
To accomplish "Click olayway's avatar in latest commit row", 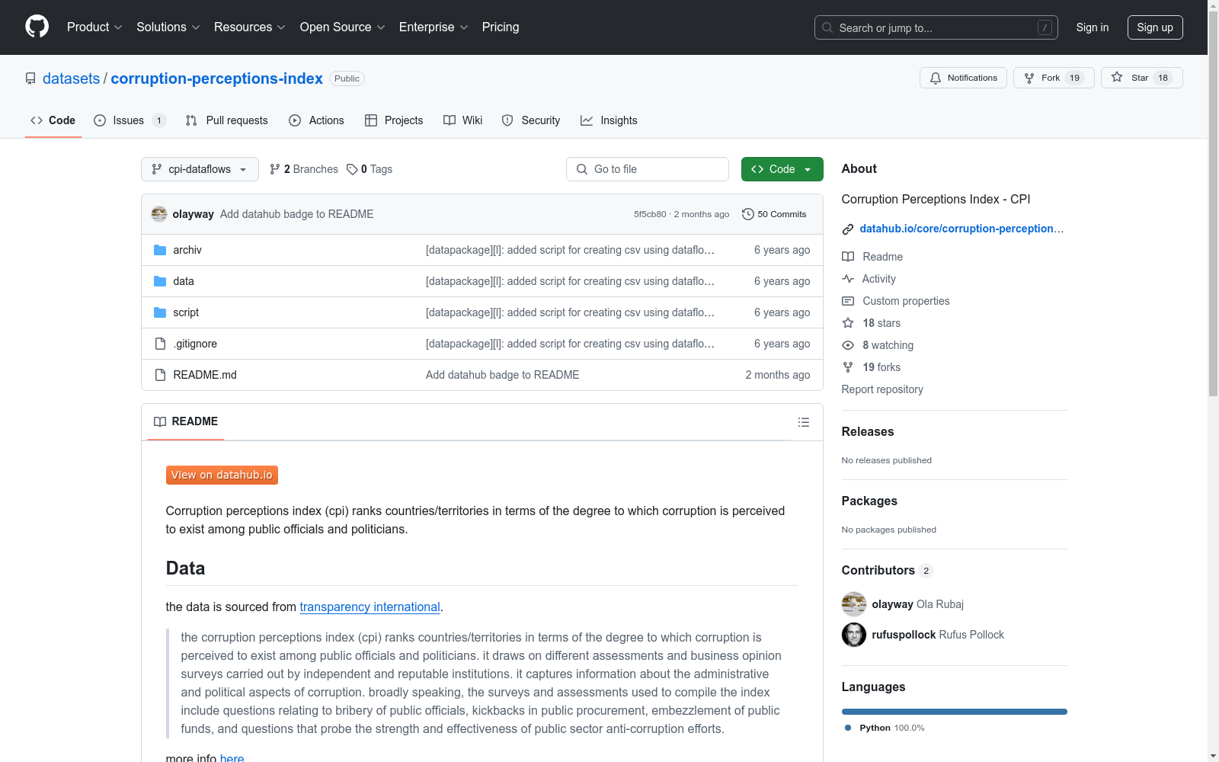I will pos(159,214).
